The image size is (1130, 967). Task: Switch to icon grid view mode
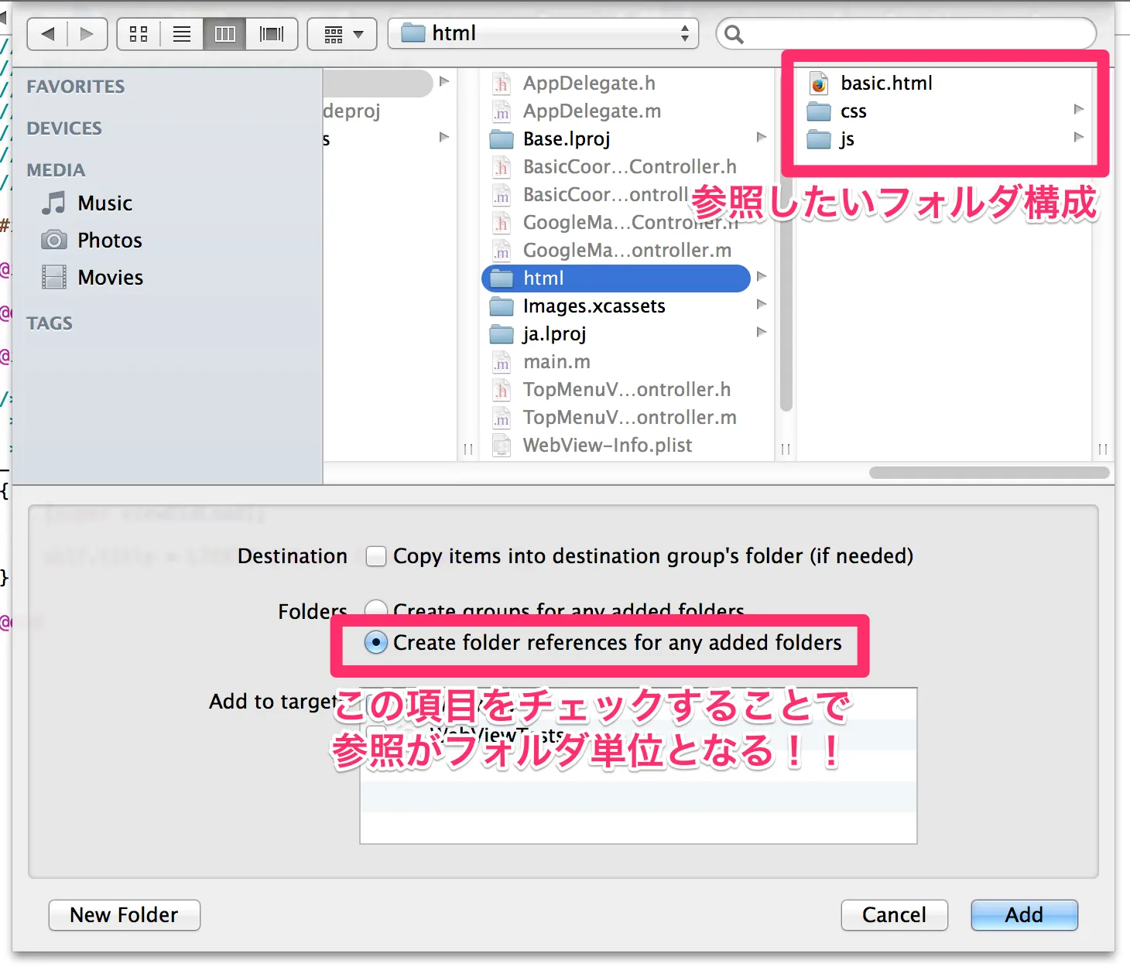tap(139, 32)
